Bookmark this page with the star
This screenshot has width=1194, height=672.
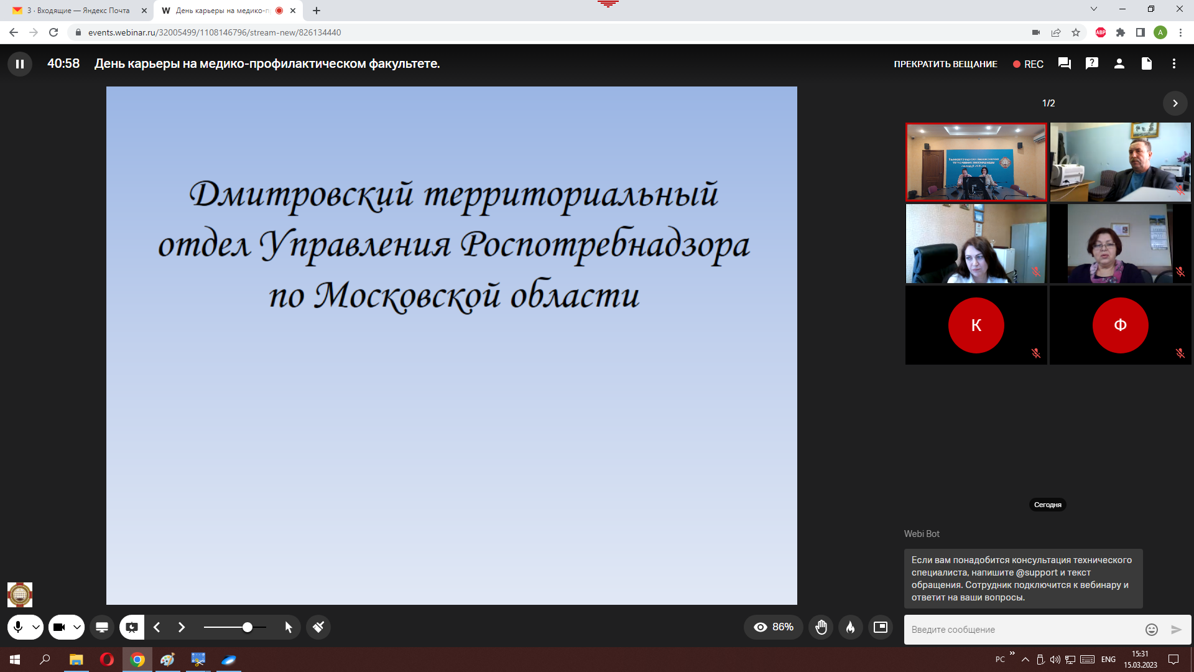(x=1076, y=32)
